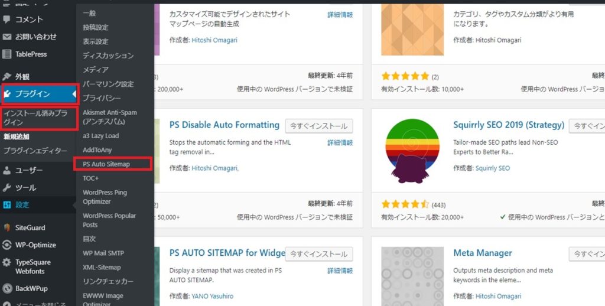Viewport: 605px width, 306px height.
Task: View 詳細情報 for PS Disable Auto Formatting
Action: [x=340, y=143]
